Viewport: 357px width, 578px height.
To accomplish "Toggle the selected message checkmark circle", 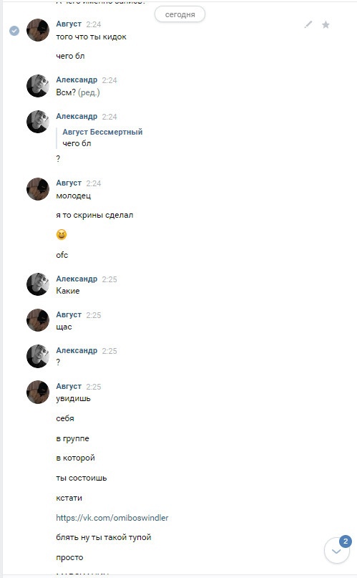I will pyautogui.click(x=14, y=31).
